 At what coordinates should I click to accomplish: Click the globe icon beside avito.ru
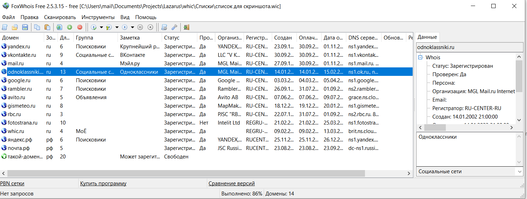click(4, 97)
